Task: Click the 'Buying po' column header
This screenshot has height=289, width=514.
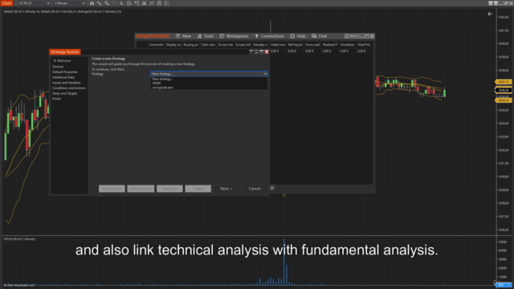Action: (x=191, y=45)
